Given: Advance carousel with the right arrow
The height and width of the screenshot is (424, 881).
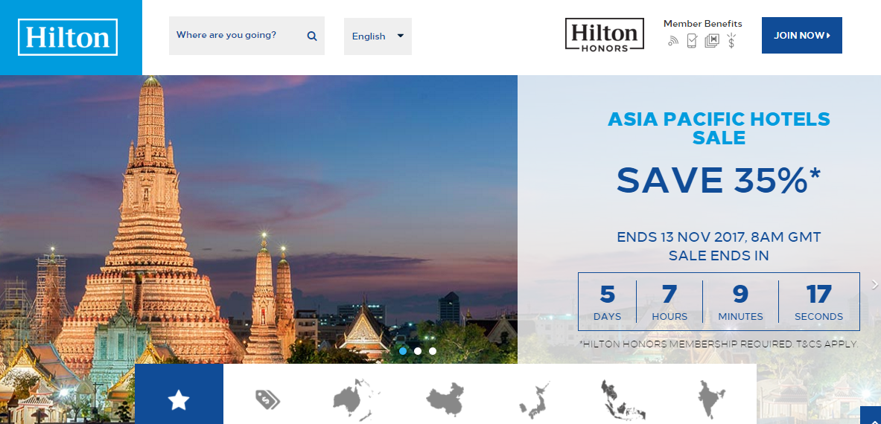Looking at the screenshot, I should click(874, 284).
